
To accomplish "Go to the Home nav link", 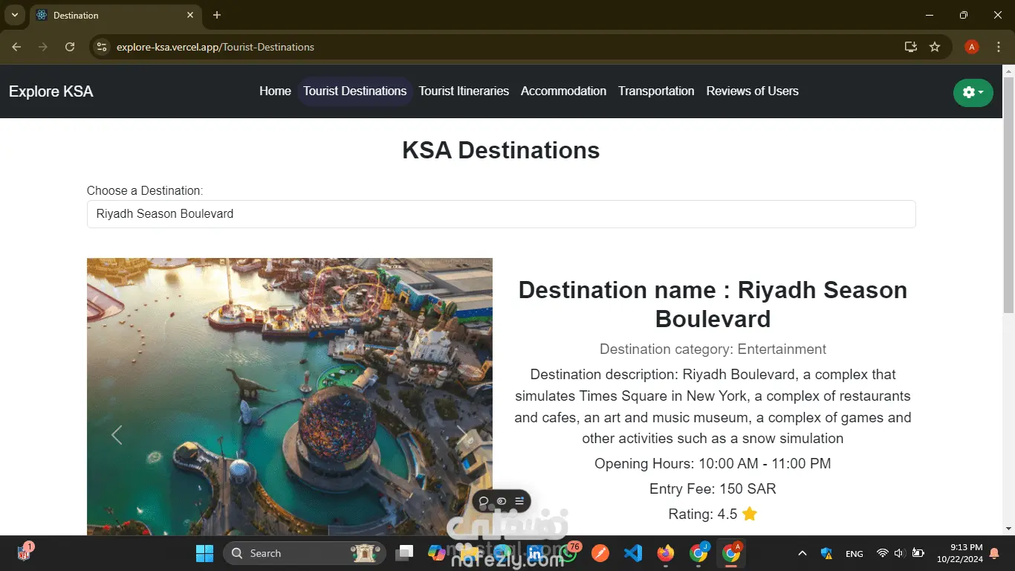I will click(275, 91).
